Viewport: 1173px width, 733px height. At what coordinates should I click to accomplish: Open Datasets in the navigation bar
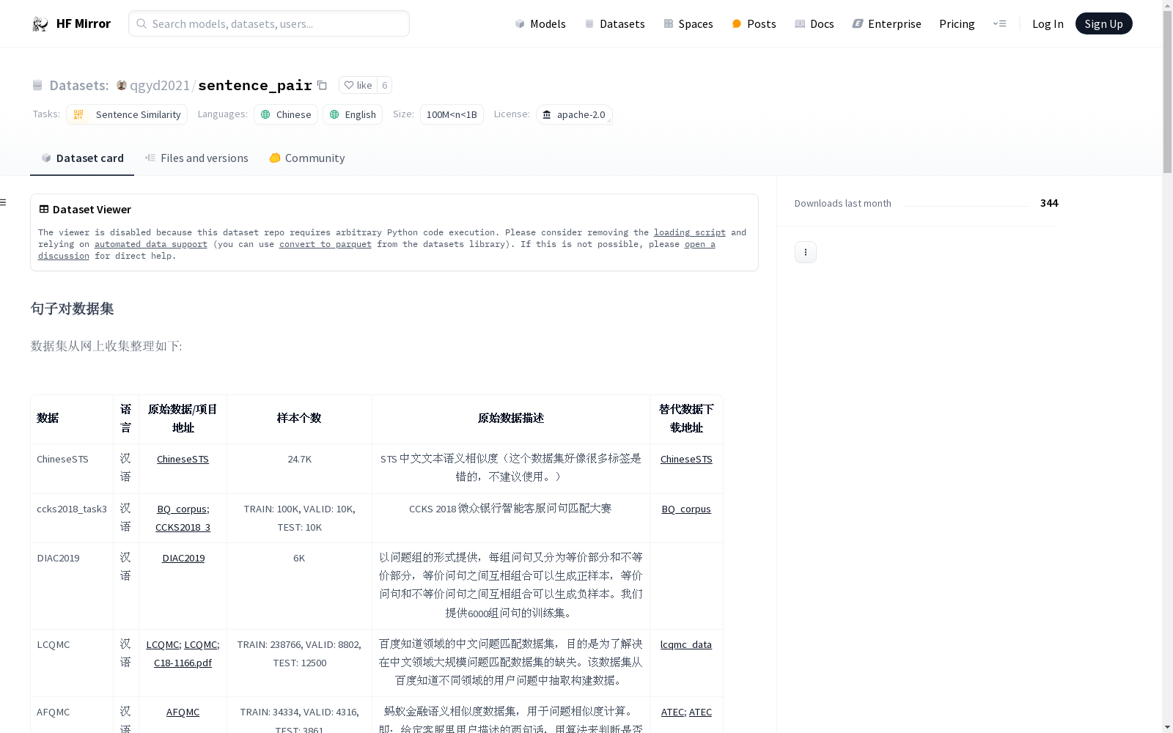(x=614, y=23)
